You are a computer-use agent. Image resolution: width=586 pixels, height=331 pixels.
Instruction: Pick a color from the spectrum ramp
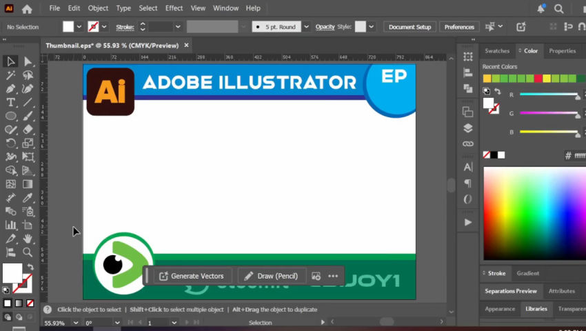click(534, 214)
